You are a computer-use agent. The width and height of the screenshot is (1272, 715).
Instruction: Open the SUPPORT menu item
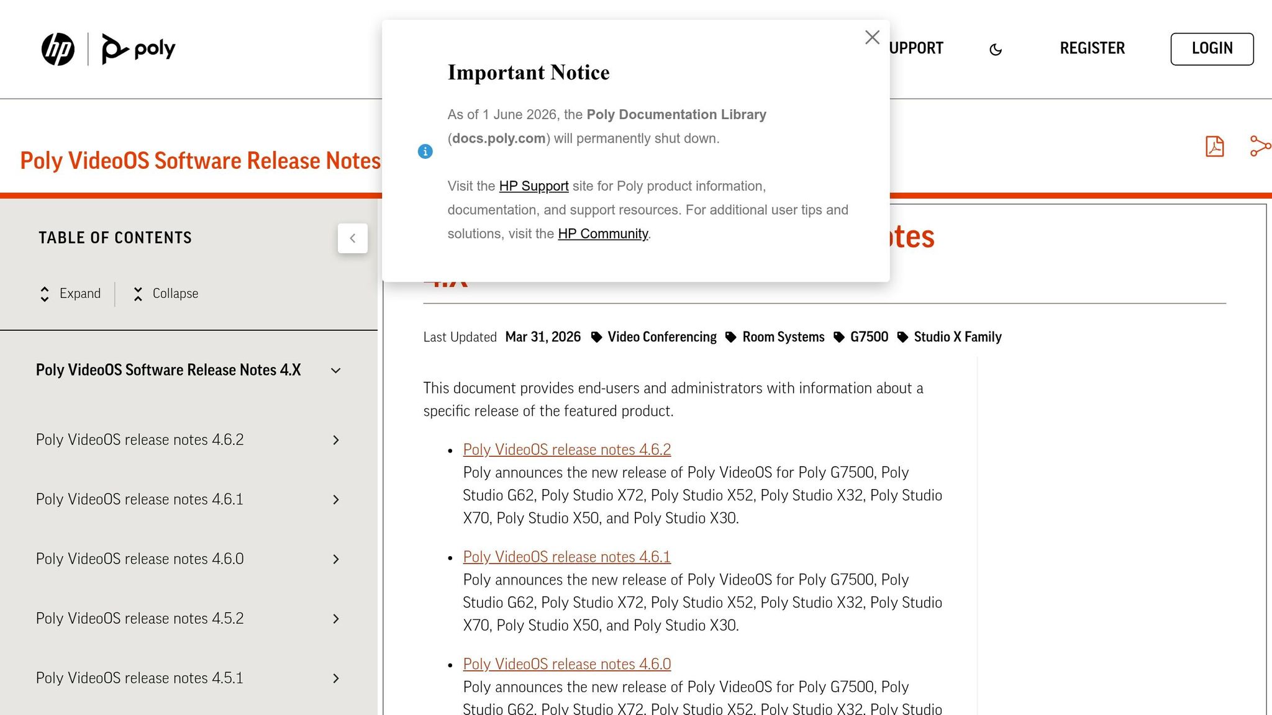pyautogui.click(x=916, y=48)
